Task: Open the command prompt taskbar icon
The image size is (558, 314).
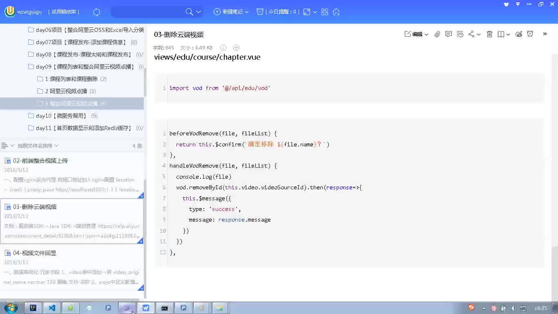Action: click(x=165, y=308)
